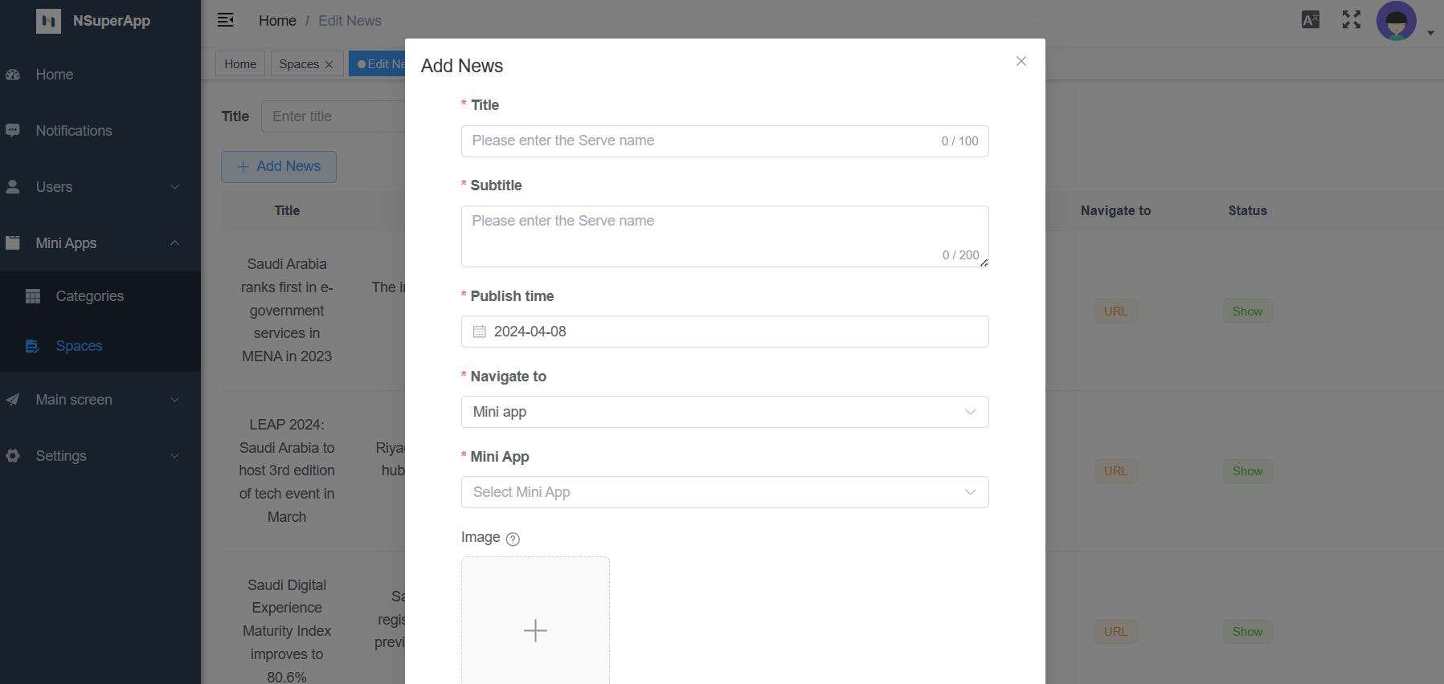Expand the Users sidebar menu
The image size is (1444, 684).
[100, 187]
